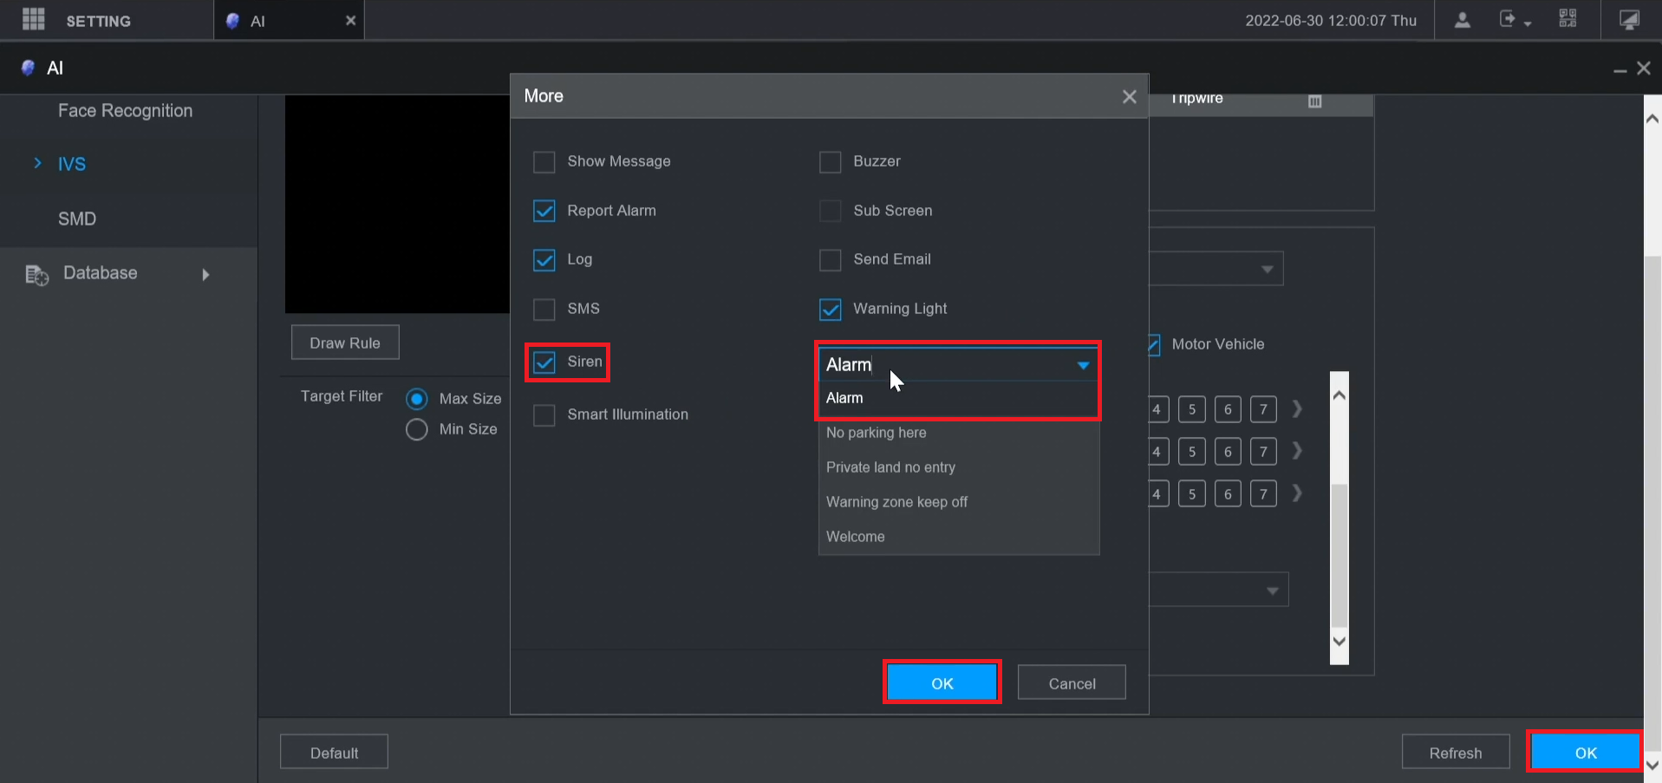Close the More dialog with the X

(x=1129, y=96)
